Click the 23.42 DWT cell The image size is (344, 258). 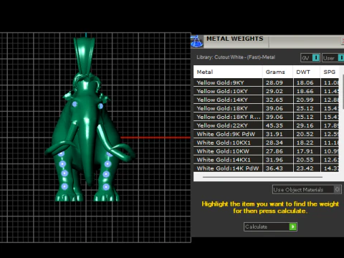[x=307, y=168]
